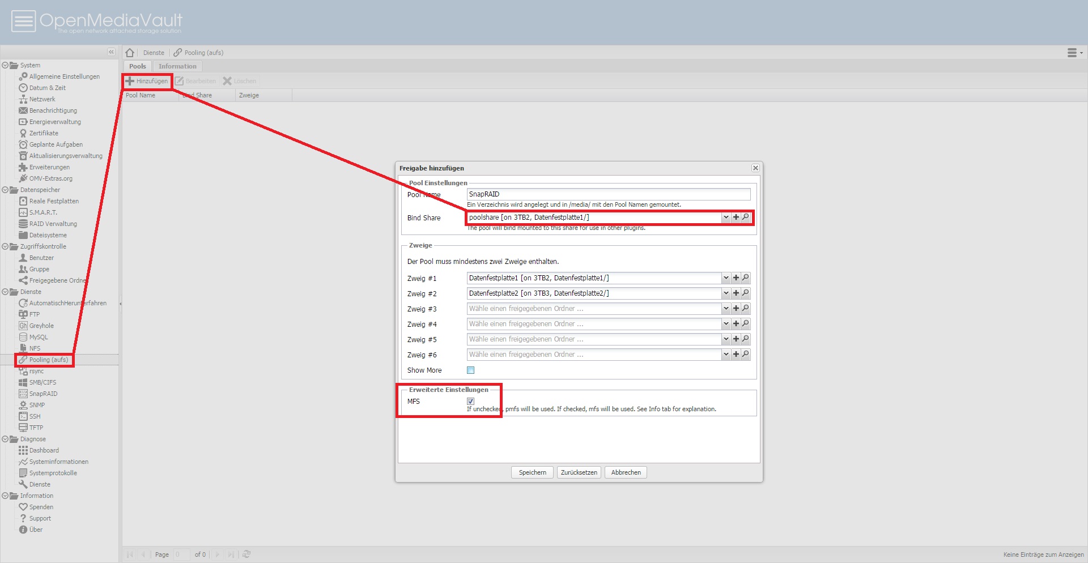This screenshot has height=563, width=1088.
Task: Open Aktualisierungsverwaltung page
Action: click(x=66, y=156)
